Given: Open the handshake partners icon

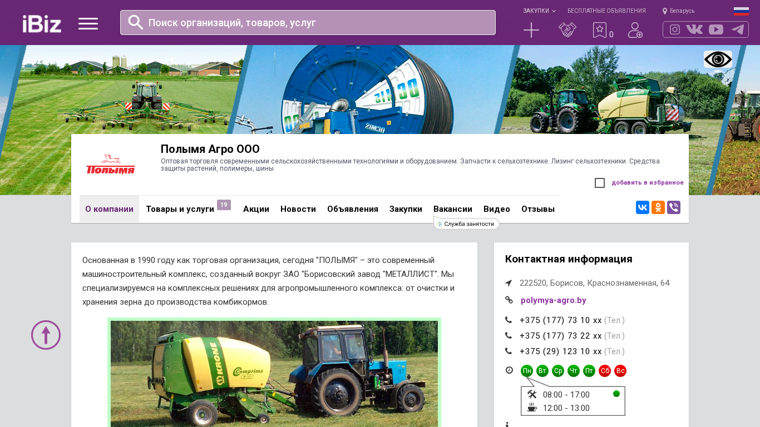Looking at the screenshot, I should pos(567,30).
